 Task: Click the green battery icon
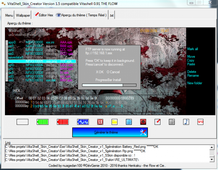tap(42, 122)
